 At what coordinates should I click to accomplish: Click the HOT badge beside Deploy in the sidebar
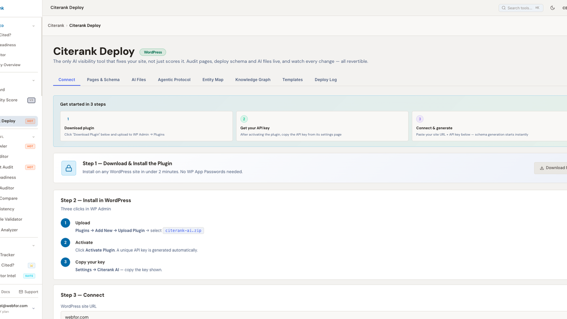(30, 121)
